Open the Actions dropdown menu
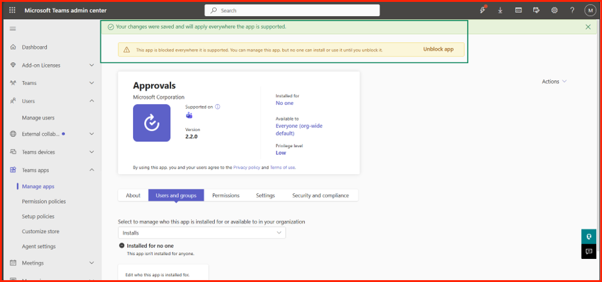Viewport: 602px width, 282px height. [554, 82]
